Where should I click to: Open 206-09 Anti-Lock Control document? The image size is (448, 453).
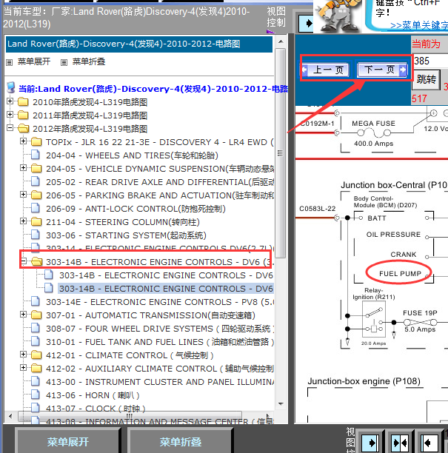[136, 209]
